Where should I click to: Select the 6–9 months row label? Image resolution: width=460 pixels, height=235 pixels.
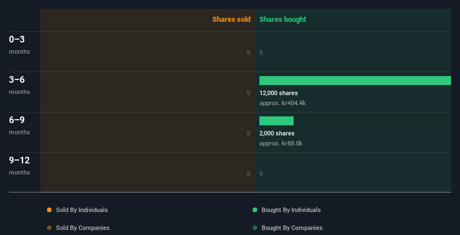click(x=19, y=125)
